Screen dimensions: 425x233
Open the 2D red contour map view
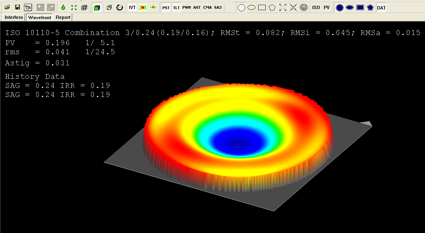143,7
